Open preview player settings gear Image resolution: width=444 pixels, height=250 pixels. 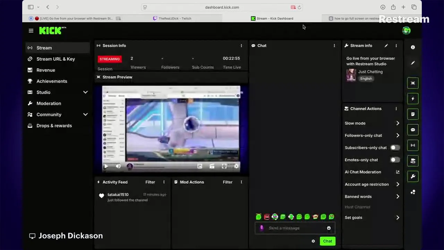[236, 166]
